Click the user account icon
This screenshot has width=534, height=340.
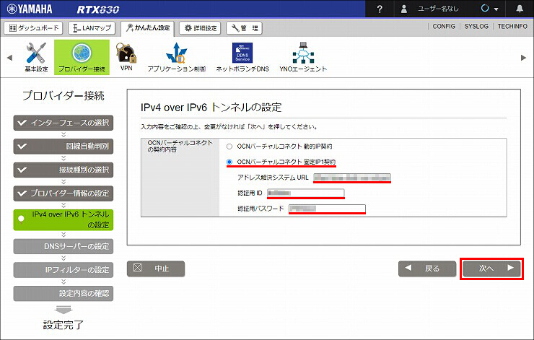pos(404,9)
